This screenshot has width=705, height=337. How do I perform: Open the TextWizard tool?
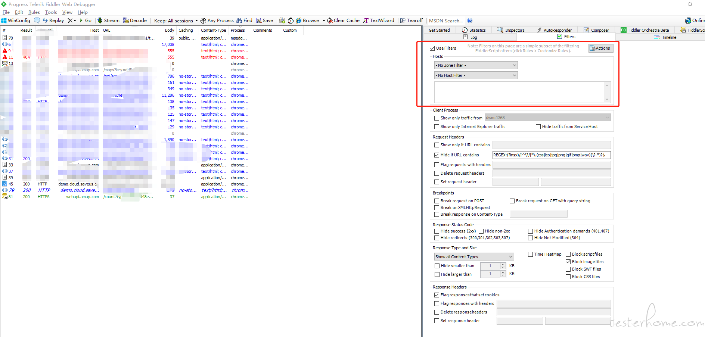coord(379,21)
